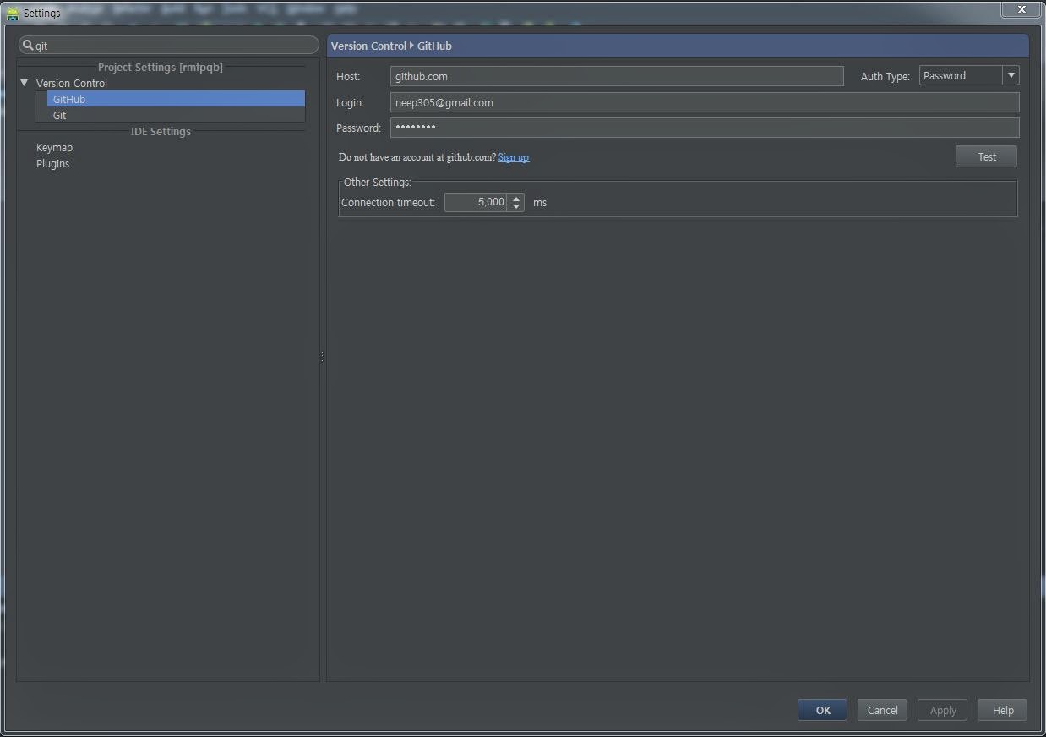Screen dimensions: 1046x737
Task: Decrease connection timeout with the down stepper
Action: [515, 205]
